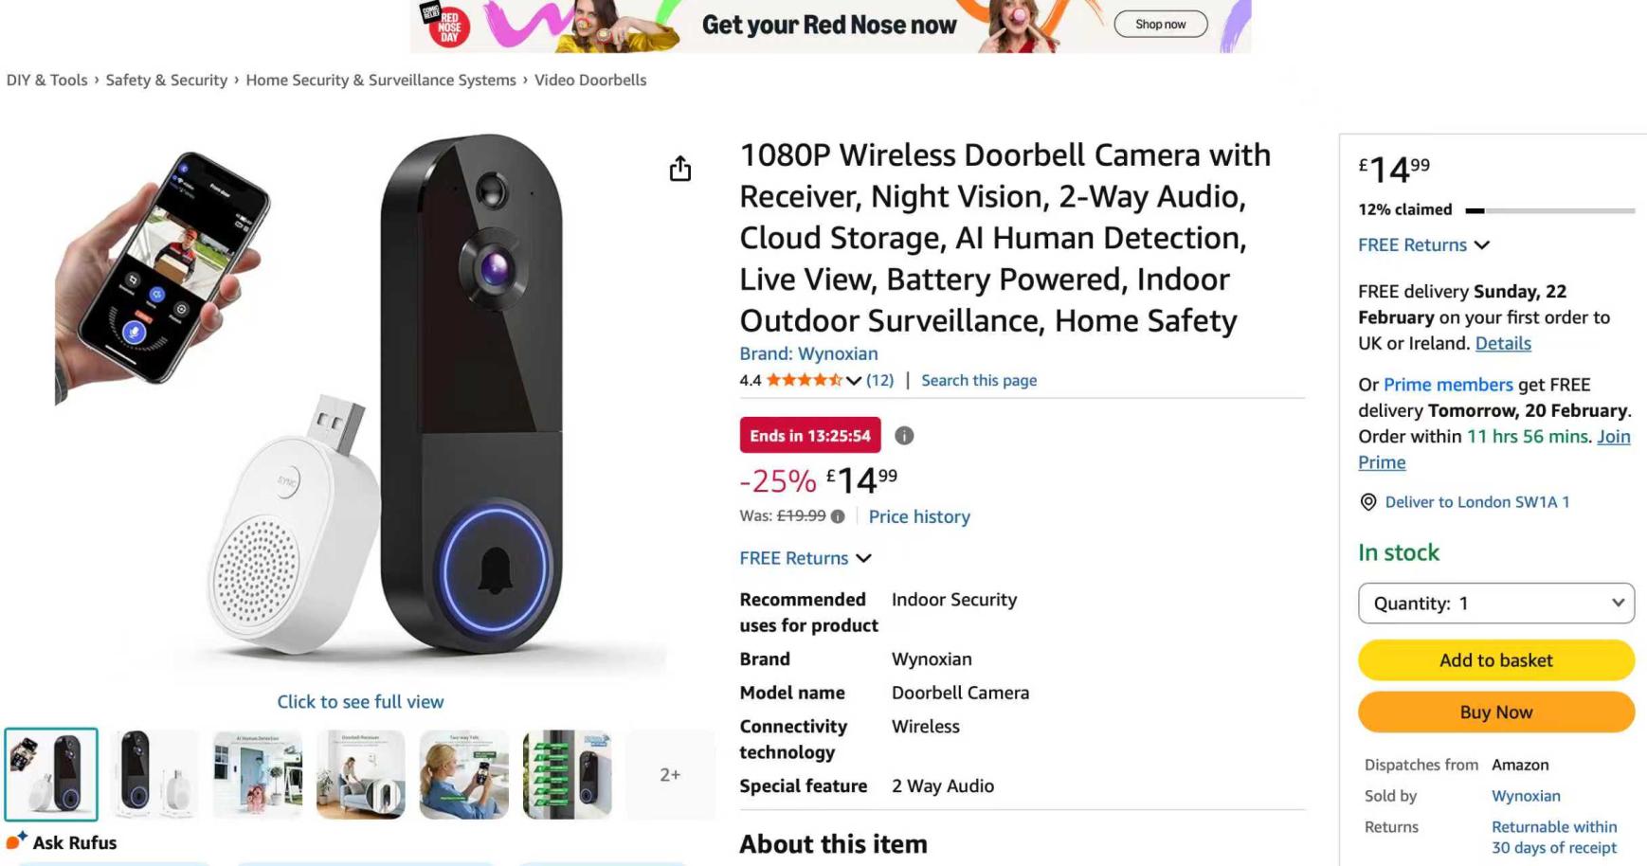Click the share icon beside product image

[680, 170]
